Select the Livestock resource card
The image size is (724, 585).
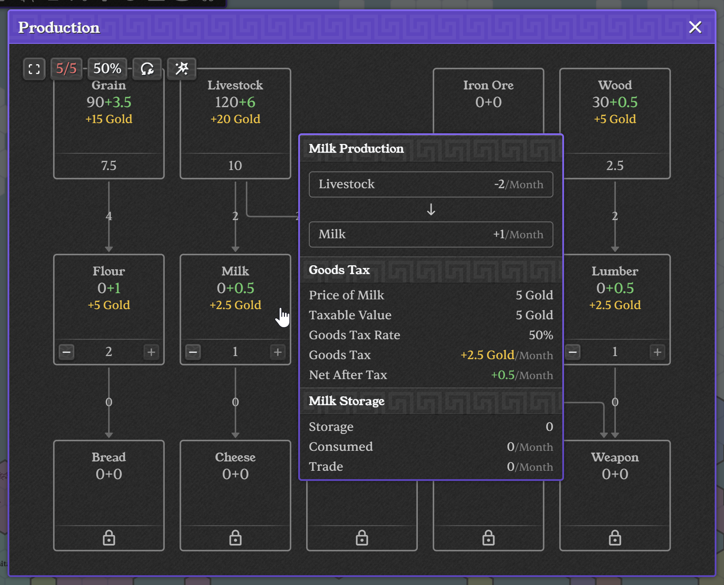click(x=235, y=124)
